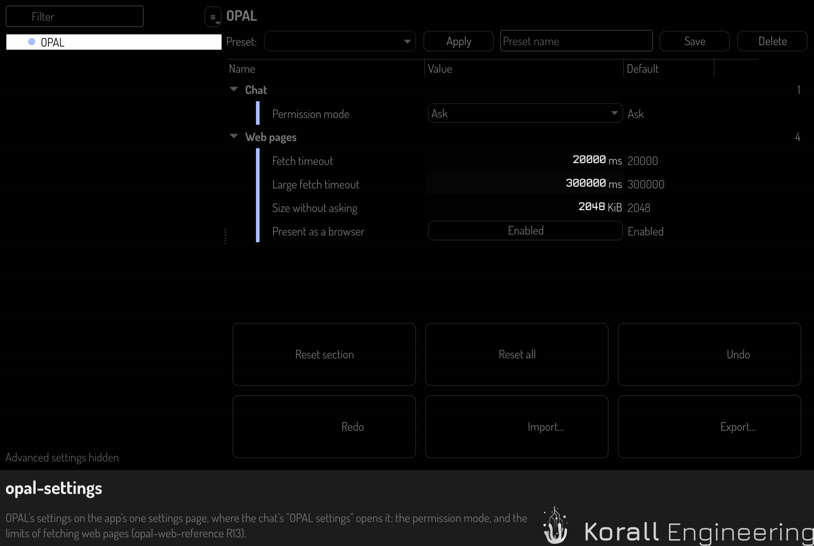Focus the Filter input field
This screenshot has width=814, height=546.
pyautogui.click(x=75, y=17)
